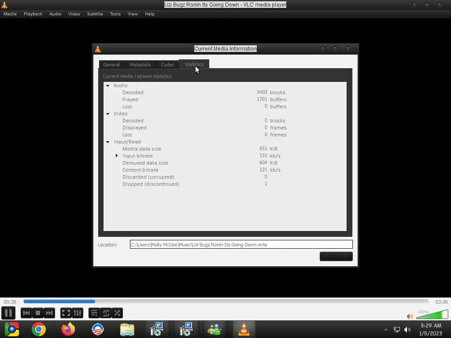Mute audio via speaker icon
Viewport: 451px width, 338px height.
(x=410, y=316)
